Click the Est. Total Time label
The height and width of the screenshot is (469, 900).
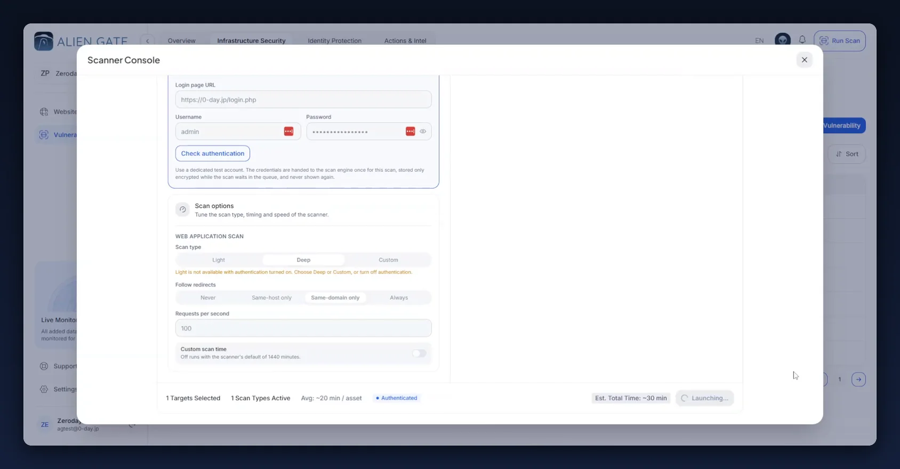coord(631,398)
